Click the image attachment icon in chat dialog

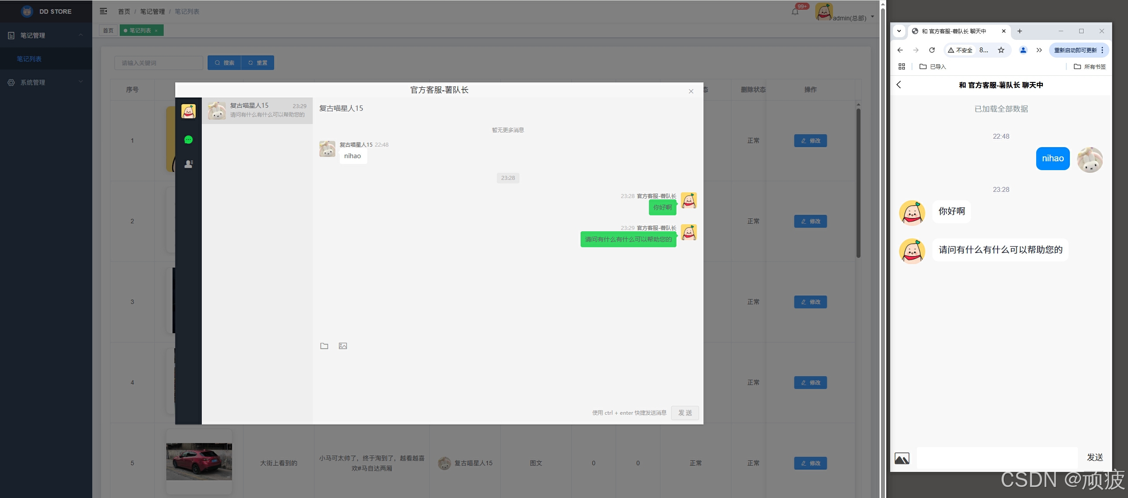(x=343, y=346)
